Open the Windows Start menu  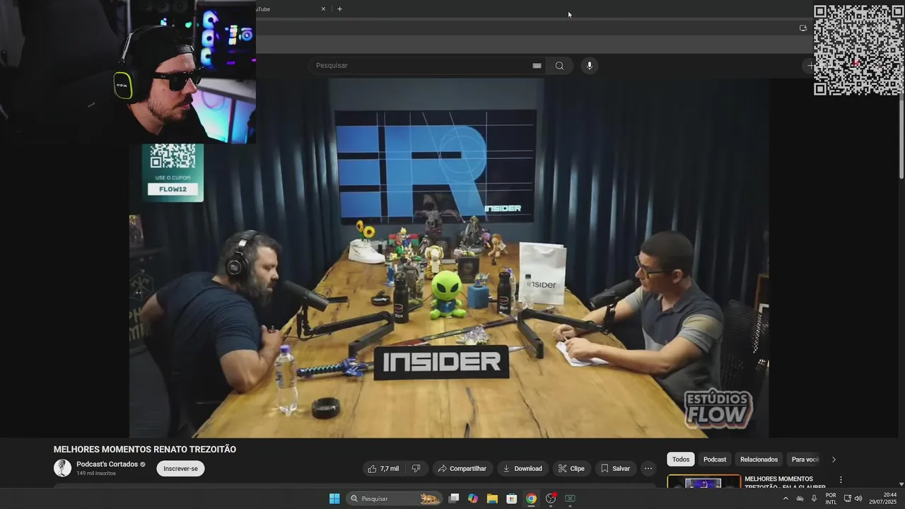click(334, 498)
